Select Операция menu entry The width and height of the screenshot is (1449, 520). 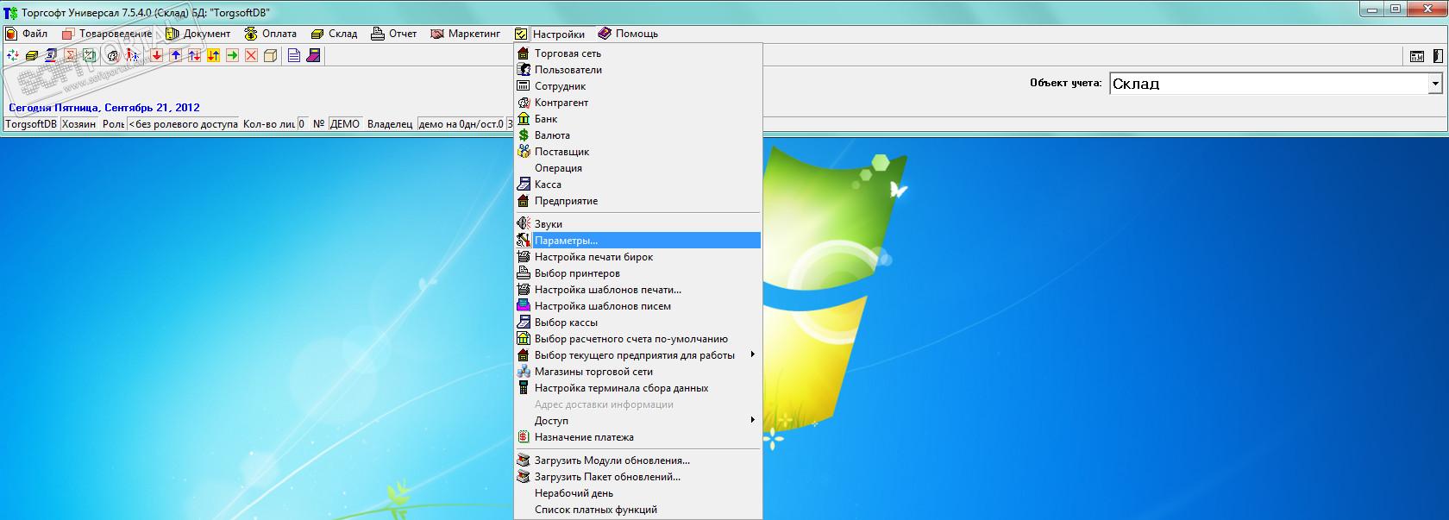pyautogui.click(x=637, y=168)
